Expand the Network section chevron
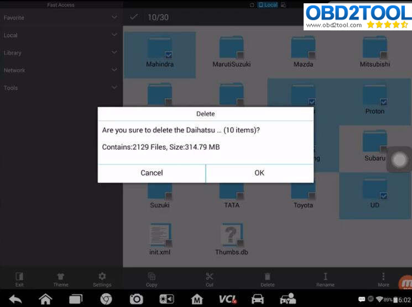Image resolution: width=412 pixels, height=307 pixels. coord(114,70)
